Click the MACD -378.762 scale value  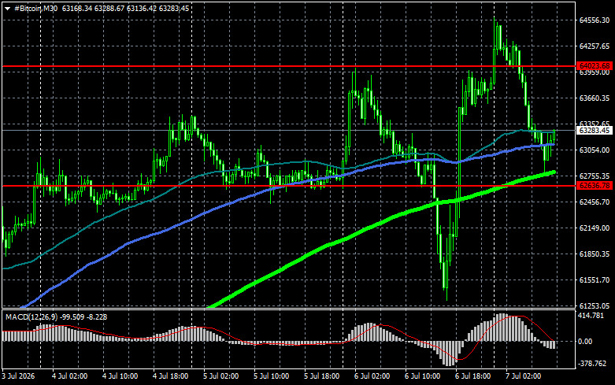593,364
